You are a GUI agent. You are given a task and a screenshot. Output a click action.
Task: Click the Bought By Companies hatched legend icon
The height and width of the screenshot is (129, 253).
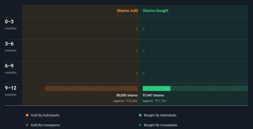pos(140,125)
